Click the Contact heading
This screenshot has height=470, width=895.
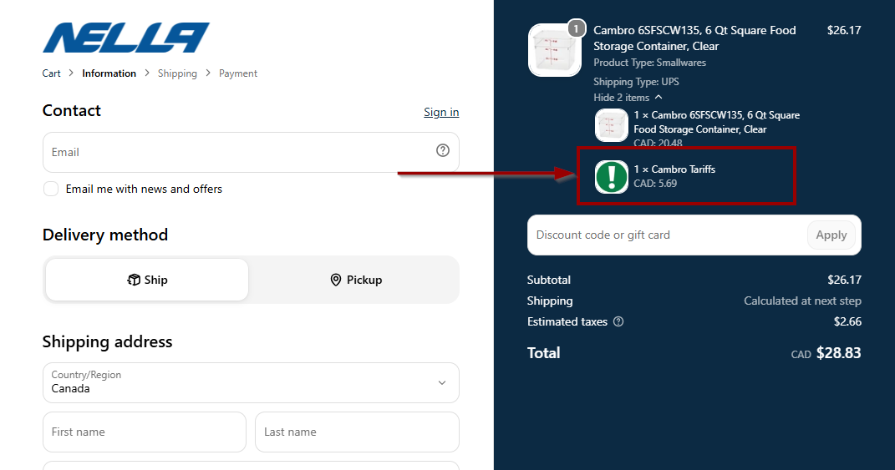click(x=71, y=111)
